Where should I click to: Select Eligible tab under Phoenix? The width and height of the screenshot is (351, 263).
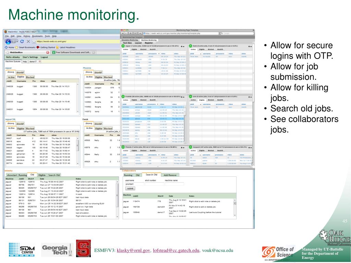click(x=99, y=77)
